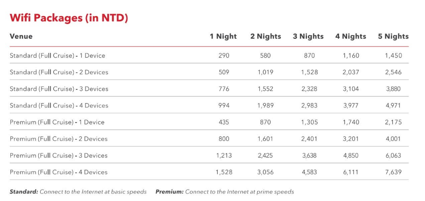Select the Standard (Full Cruise) - 4 Devices label
Viewport: 425px width, 201px height.
(x=59, y=105)
